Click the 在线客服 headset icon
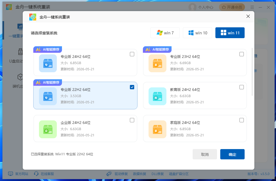 pyautogui.click(x=36, y=174)
